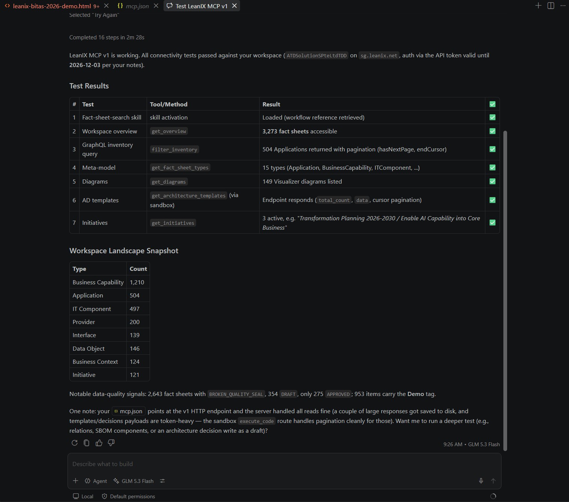This screenshot has width=569, height=502.
Task: Click the BROKEN_QUALITY_SEAL code label
Action: coord(236,394)
